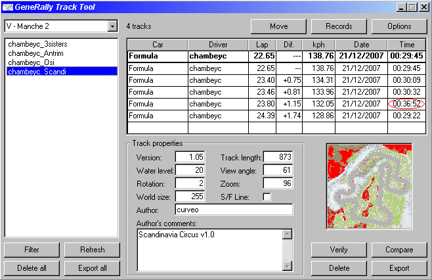This screenshot has height=280, width=432.
Task: Click the 00:29:22 time cell
Action: tap(406, 116)
